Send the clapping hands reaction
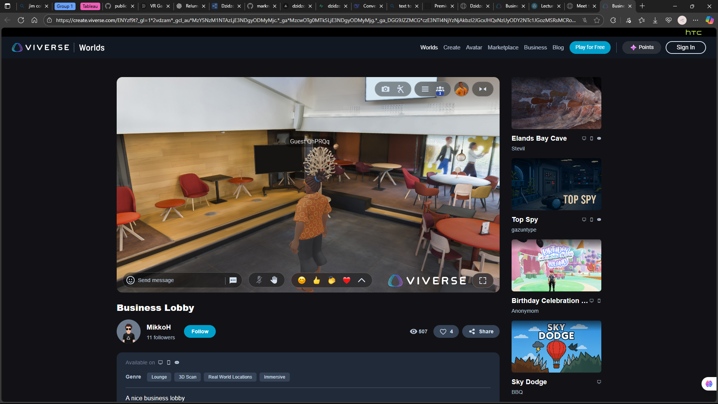718x404 pixels. (332, 280)
